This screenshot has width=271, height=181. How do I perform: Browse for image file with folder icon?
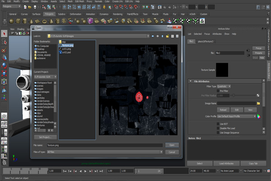point(258,104)
